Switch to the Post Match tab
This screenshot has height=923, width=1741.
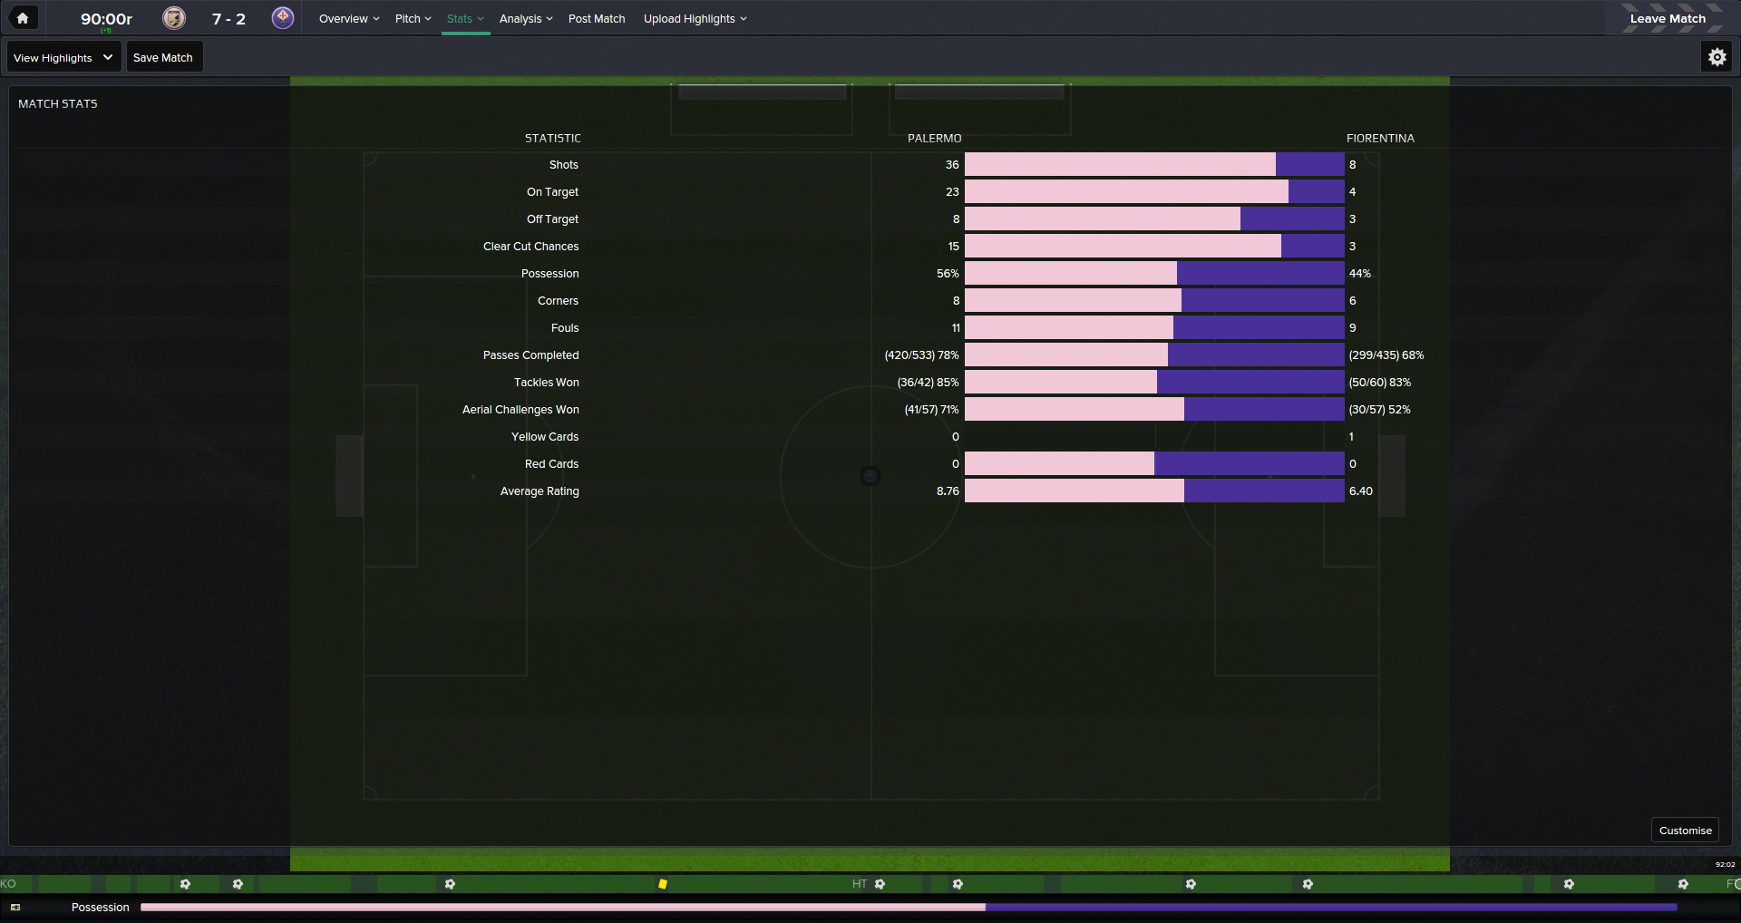[597, 19]
